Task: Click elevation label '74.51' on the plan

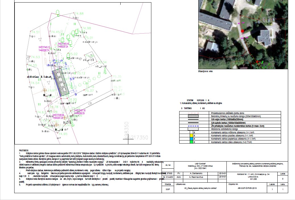Action: coord(35,32)
